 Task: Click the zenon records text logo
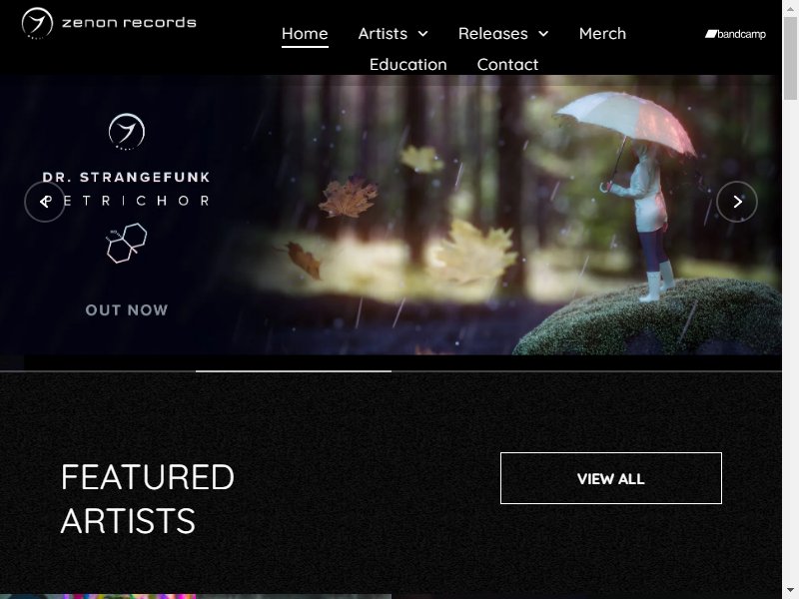click(129, 23)
